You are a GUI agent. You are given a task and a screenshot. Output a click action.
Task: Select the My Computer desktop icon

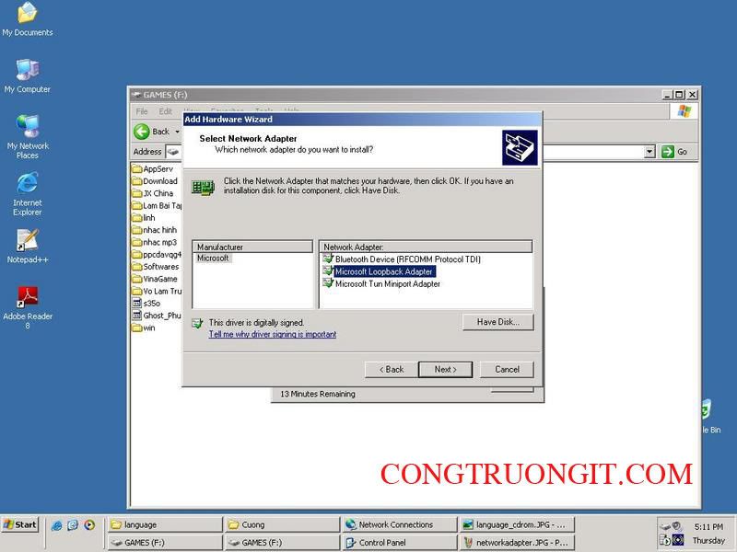click(28, 76)
